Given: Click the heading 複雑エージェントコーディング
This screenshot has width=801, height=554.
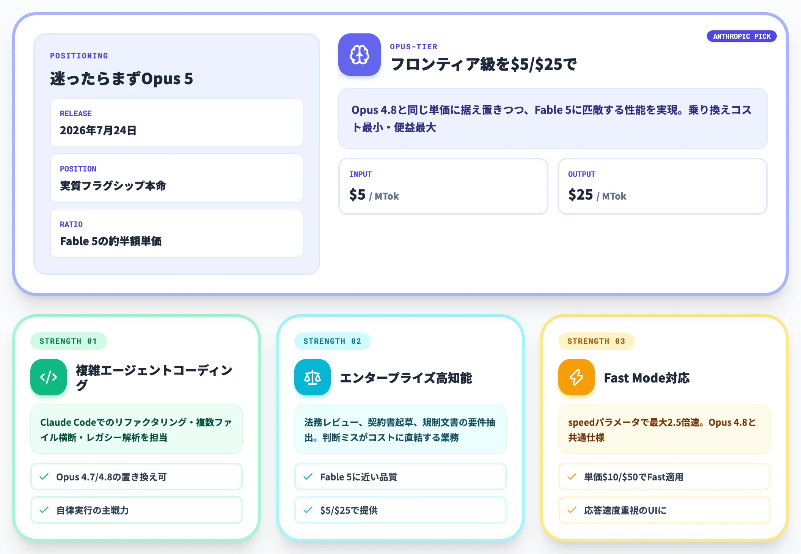Looking at the screenshot, I should point(154,377).
